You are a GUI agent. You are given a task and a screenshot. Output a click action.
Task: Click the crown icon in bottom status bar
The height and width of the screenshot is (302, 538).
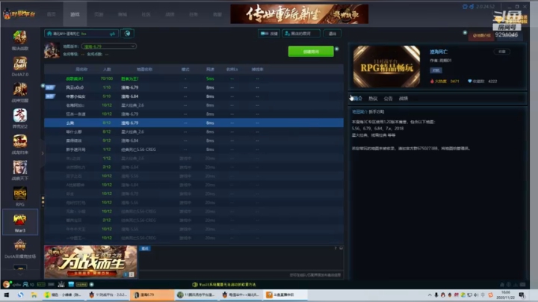(x=61, y=284)
